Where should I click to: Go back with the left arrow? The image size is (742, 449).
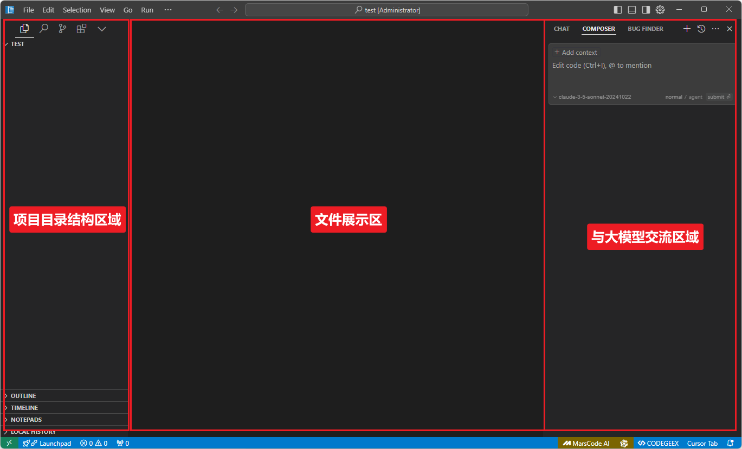tap(220, 10)
